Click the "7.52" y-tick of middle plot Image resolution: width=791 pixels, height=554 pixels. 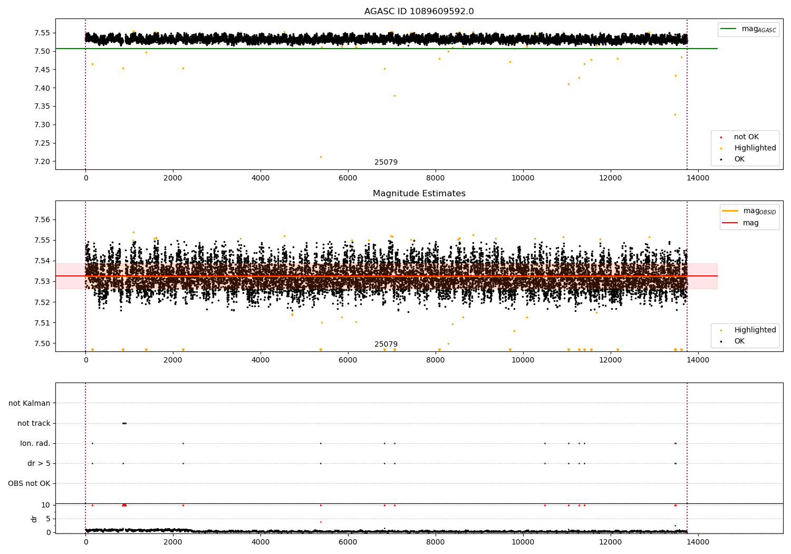click(x=42, y=302)
